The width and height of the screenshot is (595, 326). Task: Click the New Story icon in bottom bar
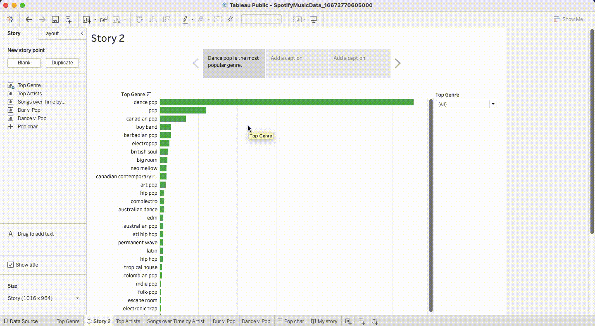coord(375,321)
